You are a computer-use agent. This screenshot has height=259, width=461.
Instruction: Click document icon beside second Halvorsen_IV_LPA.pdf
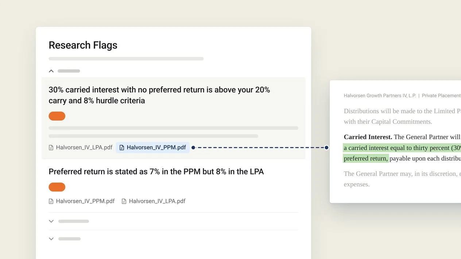(124, 201)
